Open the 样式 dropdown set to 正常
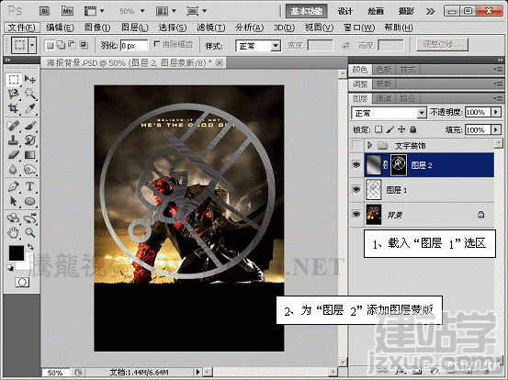This screenshot has height=380, width=508. click(258, 46)
